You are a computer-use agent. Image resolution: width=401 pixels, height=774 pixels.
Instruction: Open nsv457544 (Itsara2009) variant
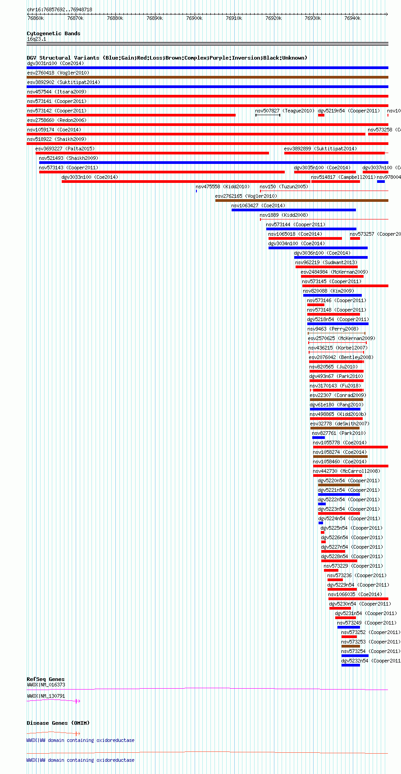point(57,92)
